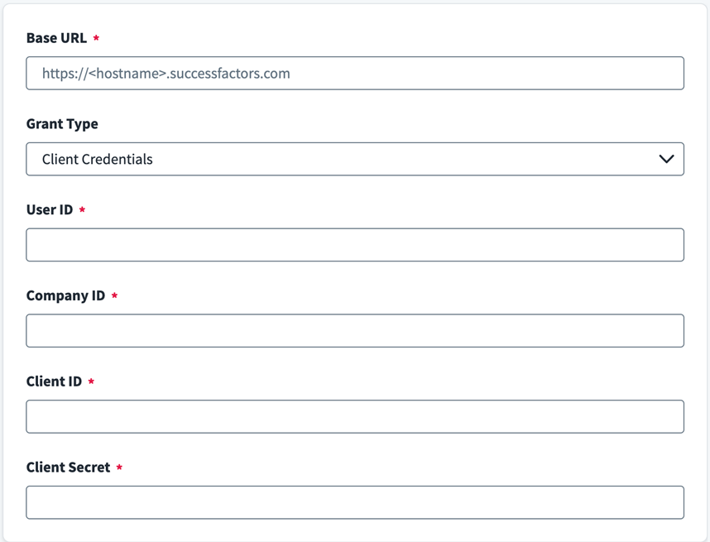Click the Client ID label
This screenshot has height=542, width=710.
(54, 381)
